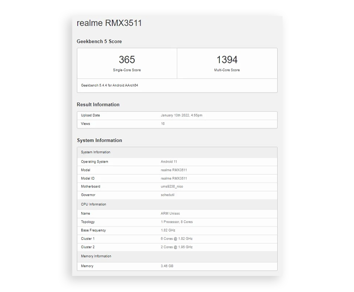Click the Operating System label

click(x=94, y=162)
